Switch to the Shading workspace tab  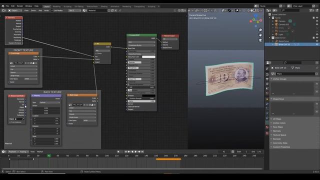click(x=104, y=6)
